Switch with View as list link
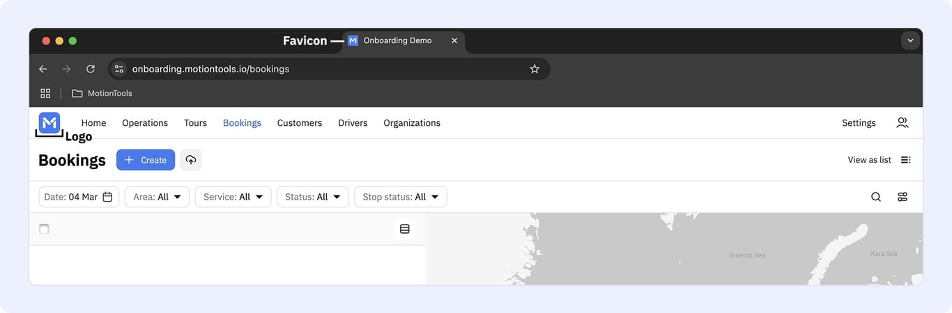952x313 pixels. [869, 160]
